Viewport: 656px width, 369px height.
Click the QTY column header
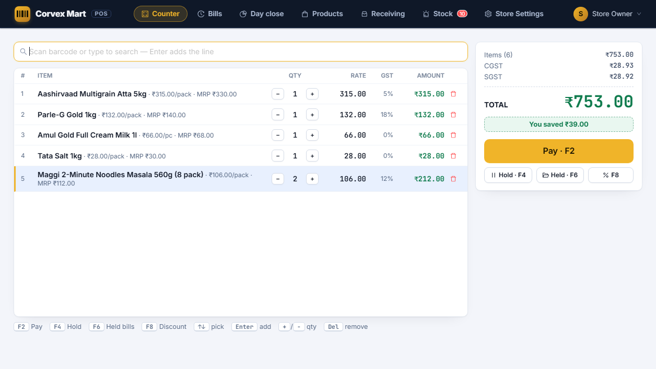[295, 76]
